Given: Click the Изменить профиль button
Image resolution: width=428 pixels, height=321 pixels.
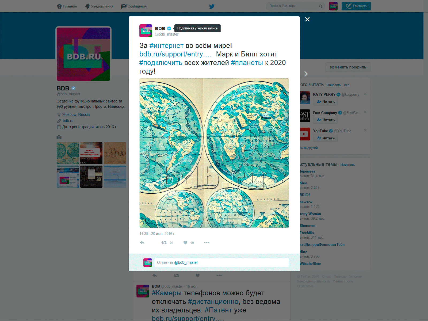Looking at the screenshot, I should [348, 67].
